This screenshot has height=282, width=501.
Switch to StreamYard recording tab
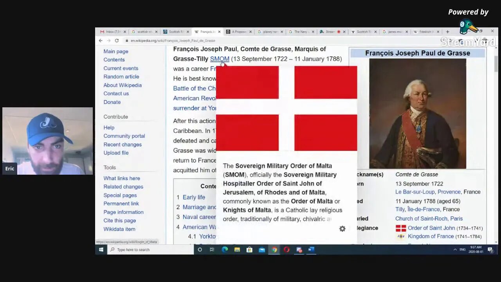[332, 32]
